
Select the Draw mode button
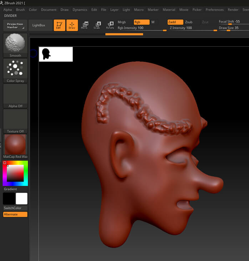pyautogui.click(x=72, y=25)
